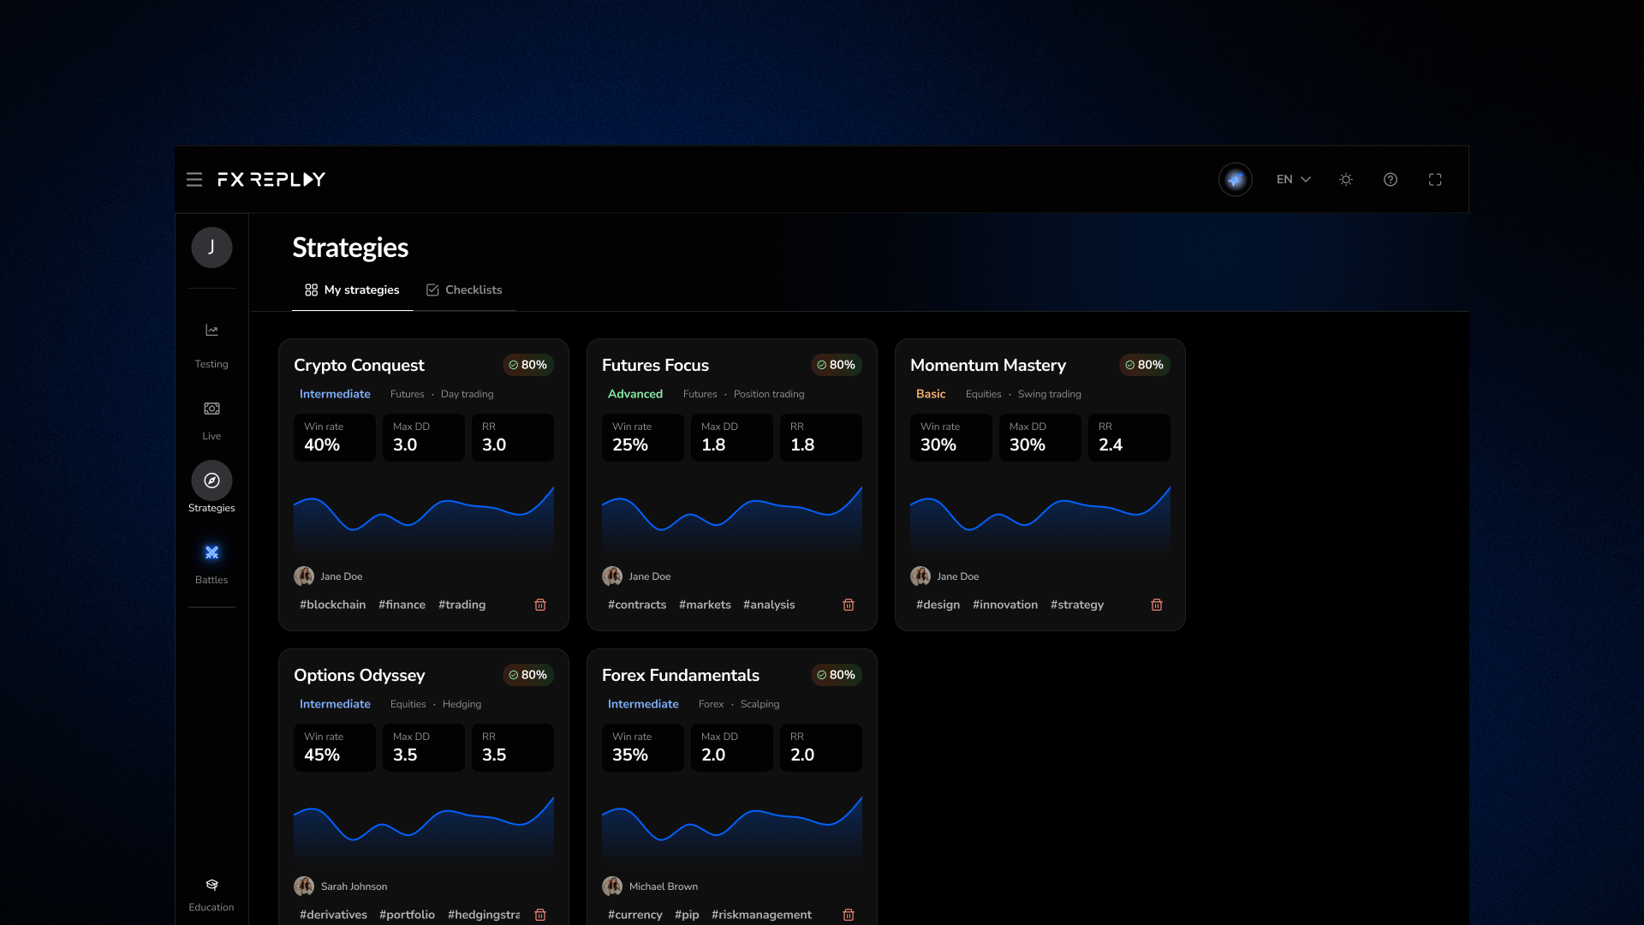Enter fullscreen mode via top-right icon
The width and height of the screenshot is (1644, 925).
[1435, 180]
